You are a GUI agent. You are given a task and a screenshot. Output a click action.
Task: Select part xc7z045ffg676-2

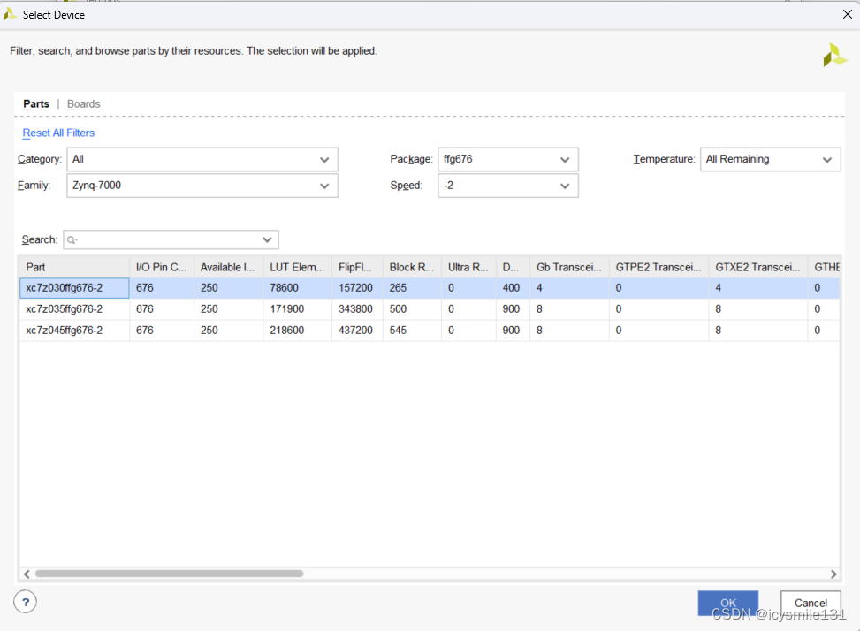coord(74,331)
